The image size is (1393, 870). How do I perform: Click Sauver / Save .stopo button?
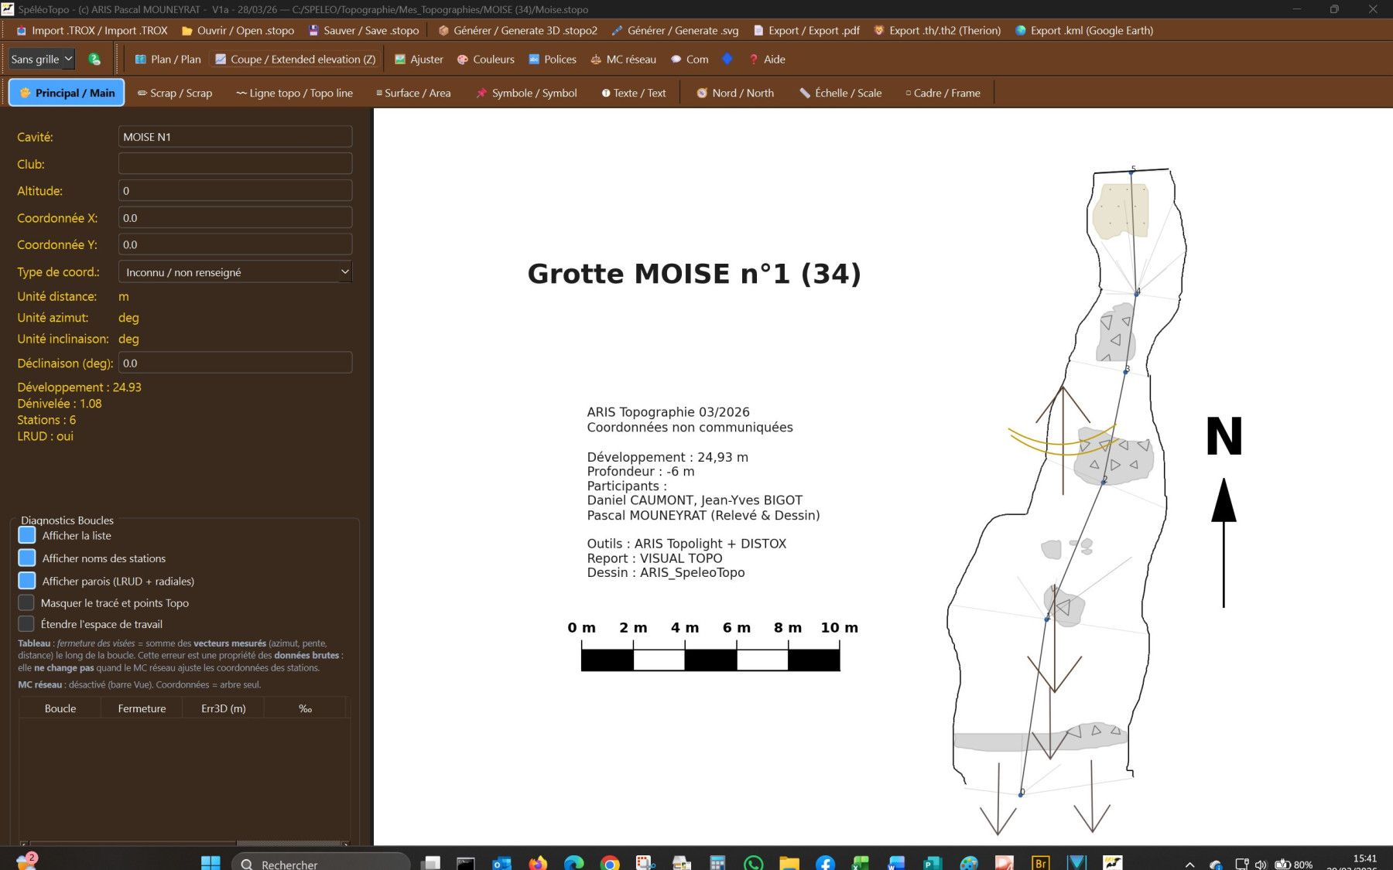point(364,31)
